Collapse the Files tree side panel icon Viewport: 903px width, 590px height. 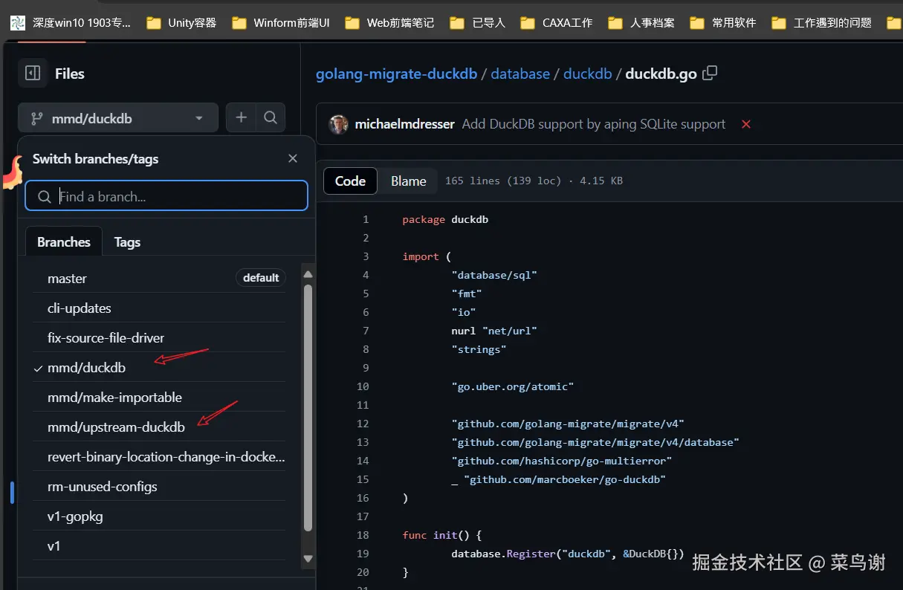33,73
